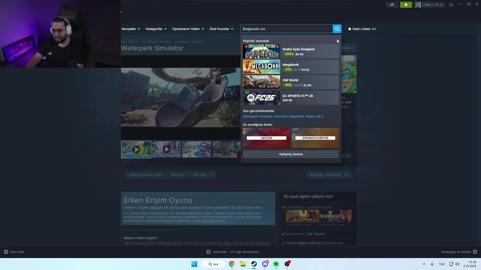481x270 pixels.
Task: Click Kuyruğu Görüntüle button
Action: pos(329,175)
